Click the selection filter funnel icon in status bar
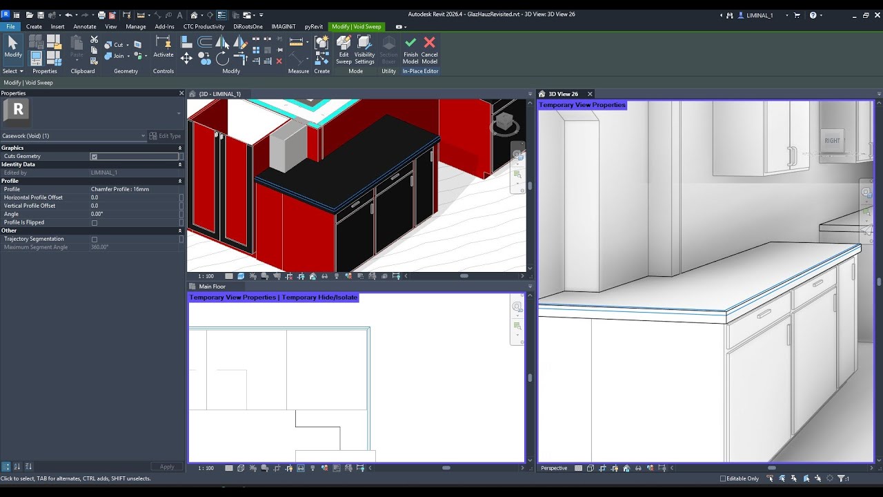The height and width of the screenshot is (497, 883). coord(841,478)
